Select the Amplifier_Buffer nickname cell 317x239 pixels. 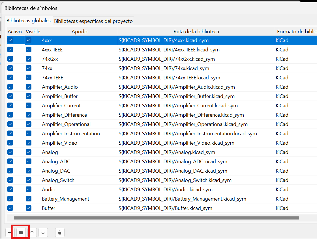80,96
